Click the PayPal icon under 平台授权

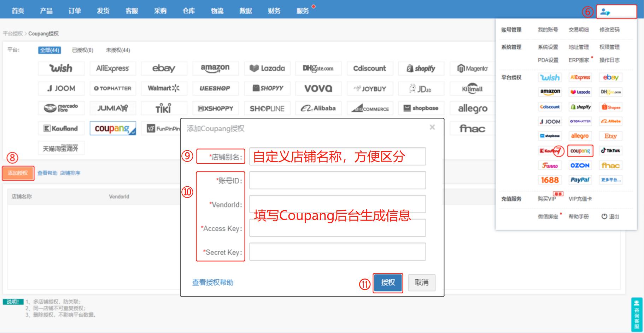coord(580,180)
